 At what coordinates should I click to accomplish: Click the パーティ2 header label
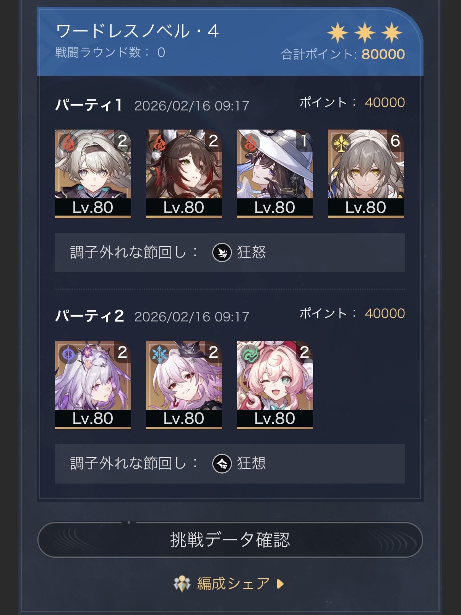click(89, 316)
